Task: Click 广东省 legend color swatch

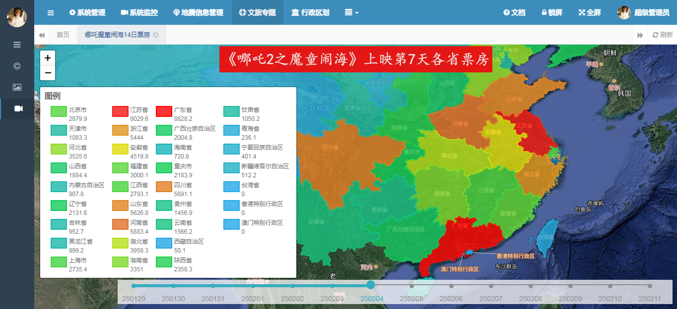Action: click(x=164, y=111)
